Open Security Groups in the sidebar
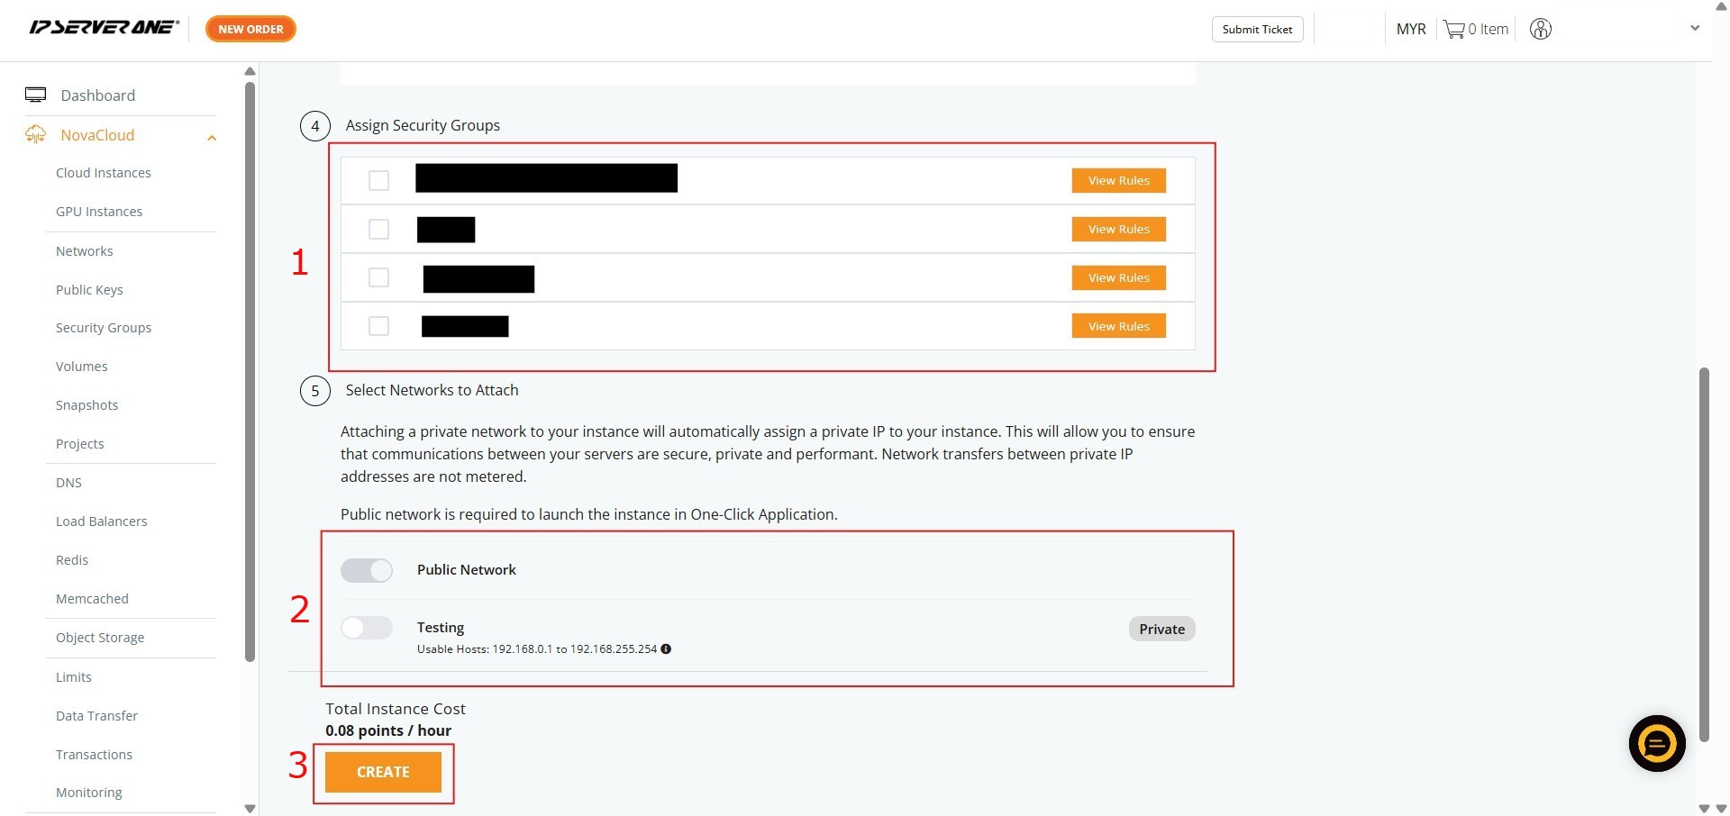Image resolution: width=1730 pixels, height=816 pixels. pyautogui.click(x=104, y=328)
